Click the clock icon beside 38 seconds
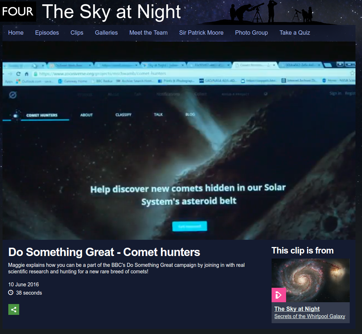The width and height of the screenshot is (362, 334). [11, 293]
